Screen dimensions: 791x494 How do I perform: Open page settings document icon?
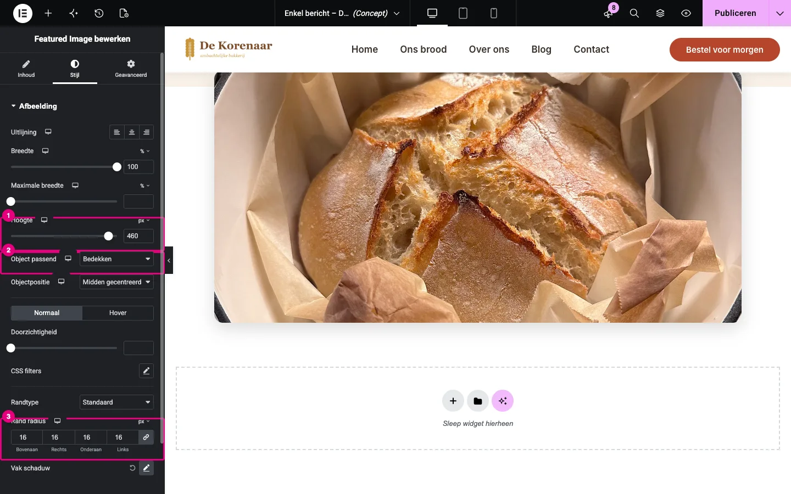click(124, 13)
